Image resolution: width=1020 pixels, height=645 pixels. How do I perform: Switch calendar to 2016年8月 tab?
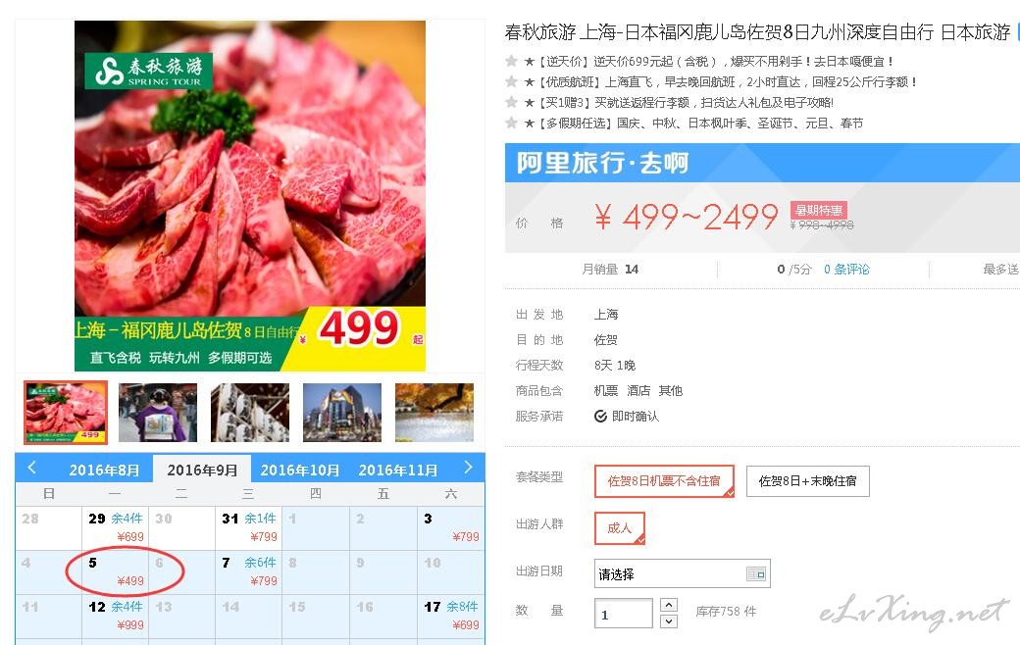point(104,470)
